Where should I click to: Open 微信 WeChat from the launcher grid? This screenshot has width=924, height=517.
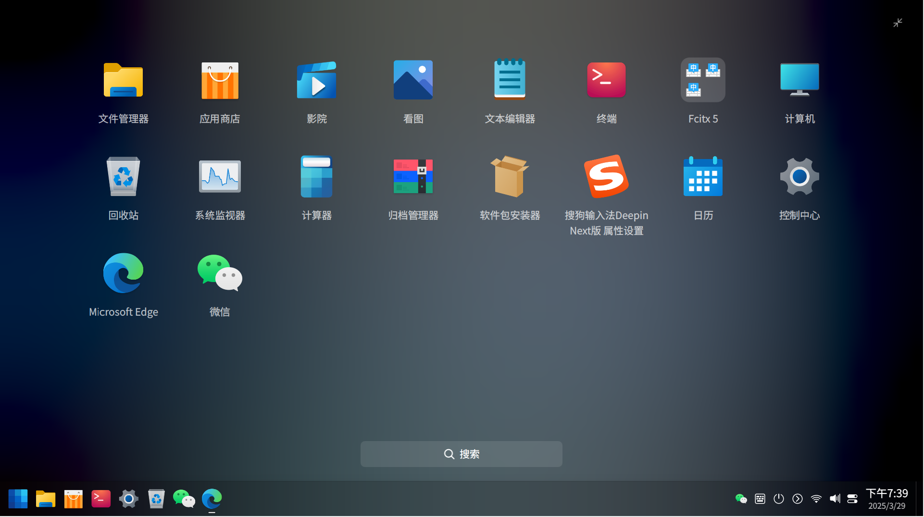[220, 273]
